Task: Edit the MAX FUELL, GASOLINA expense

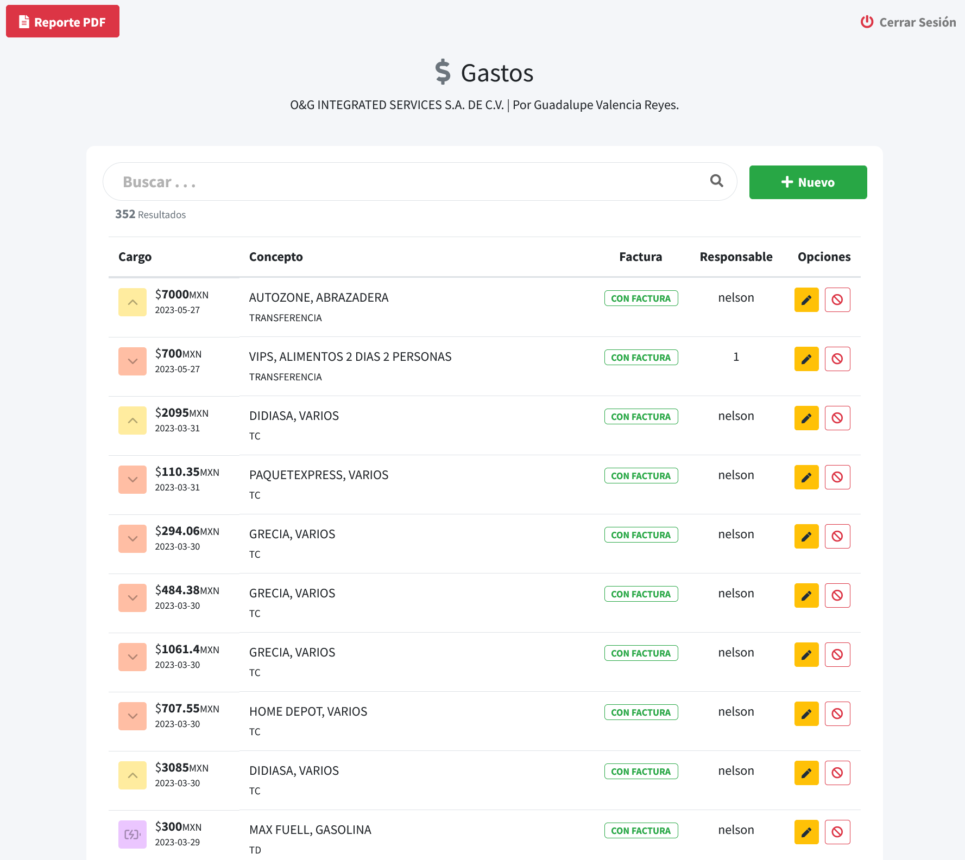Action: [806, 832]
